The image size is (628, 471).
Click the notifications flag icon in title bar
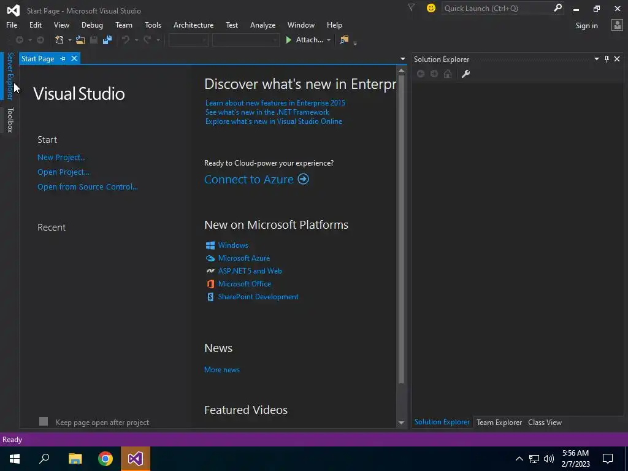(x=412, y=7)
